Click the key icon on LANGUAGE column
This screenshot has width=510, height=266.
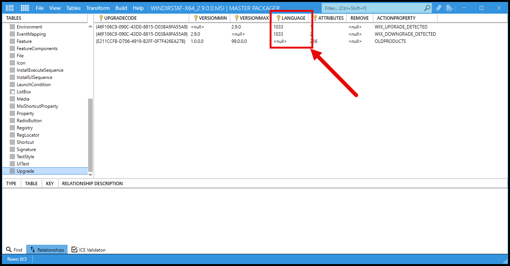pyautogui.click(x=278, y=18)
